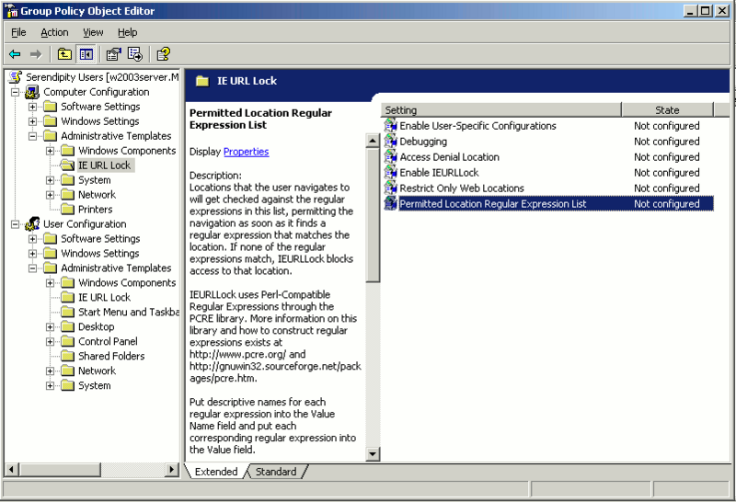Click tree pane scroll left arrow
The width and height of the screenshot is (736, 502).
pos(12,469)
